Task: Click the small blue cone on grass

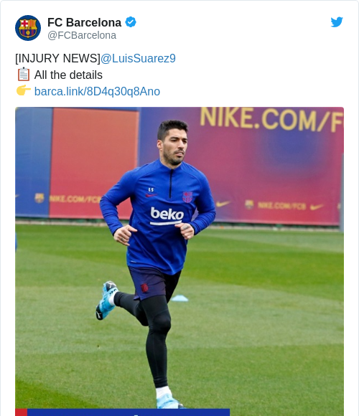Action: 179,298
